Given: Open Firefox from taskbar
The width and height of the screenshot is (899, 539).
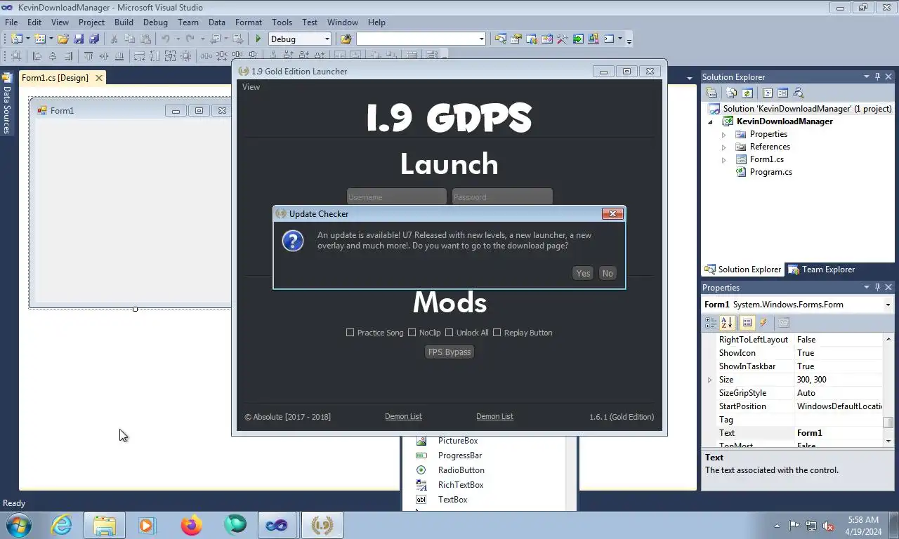Looking at the screenshot, I should (x=191, y=525).
